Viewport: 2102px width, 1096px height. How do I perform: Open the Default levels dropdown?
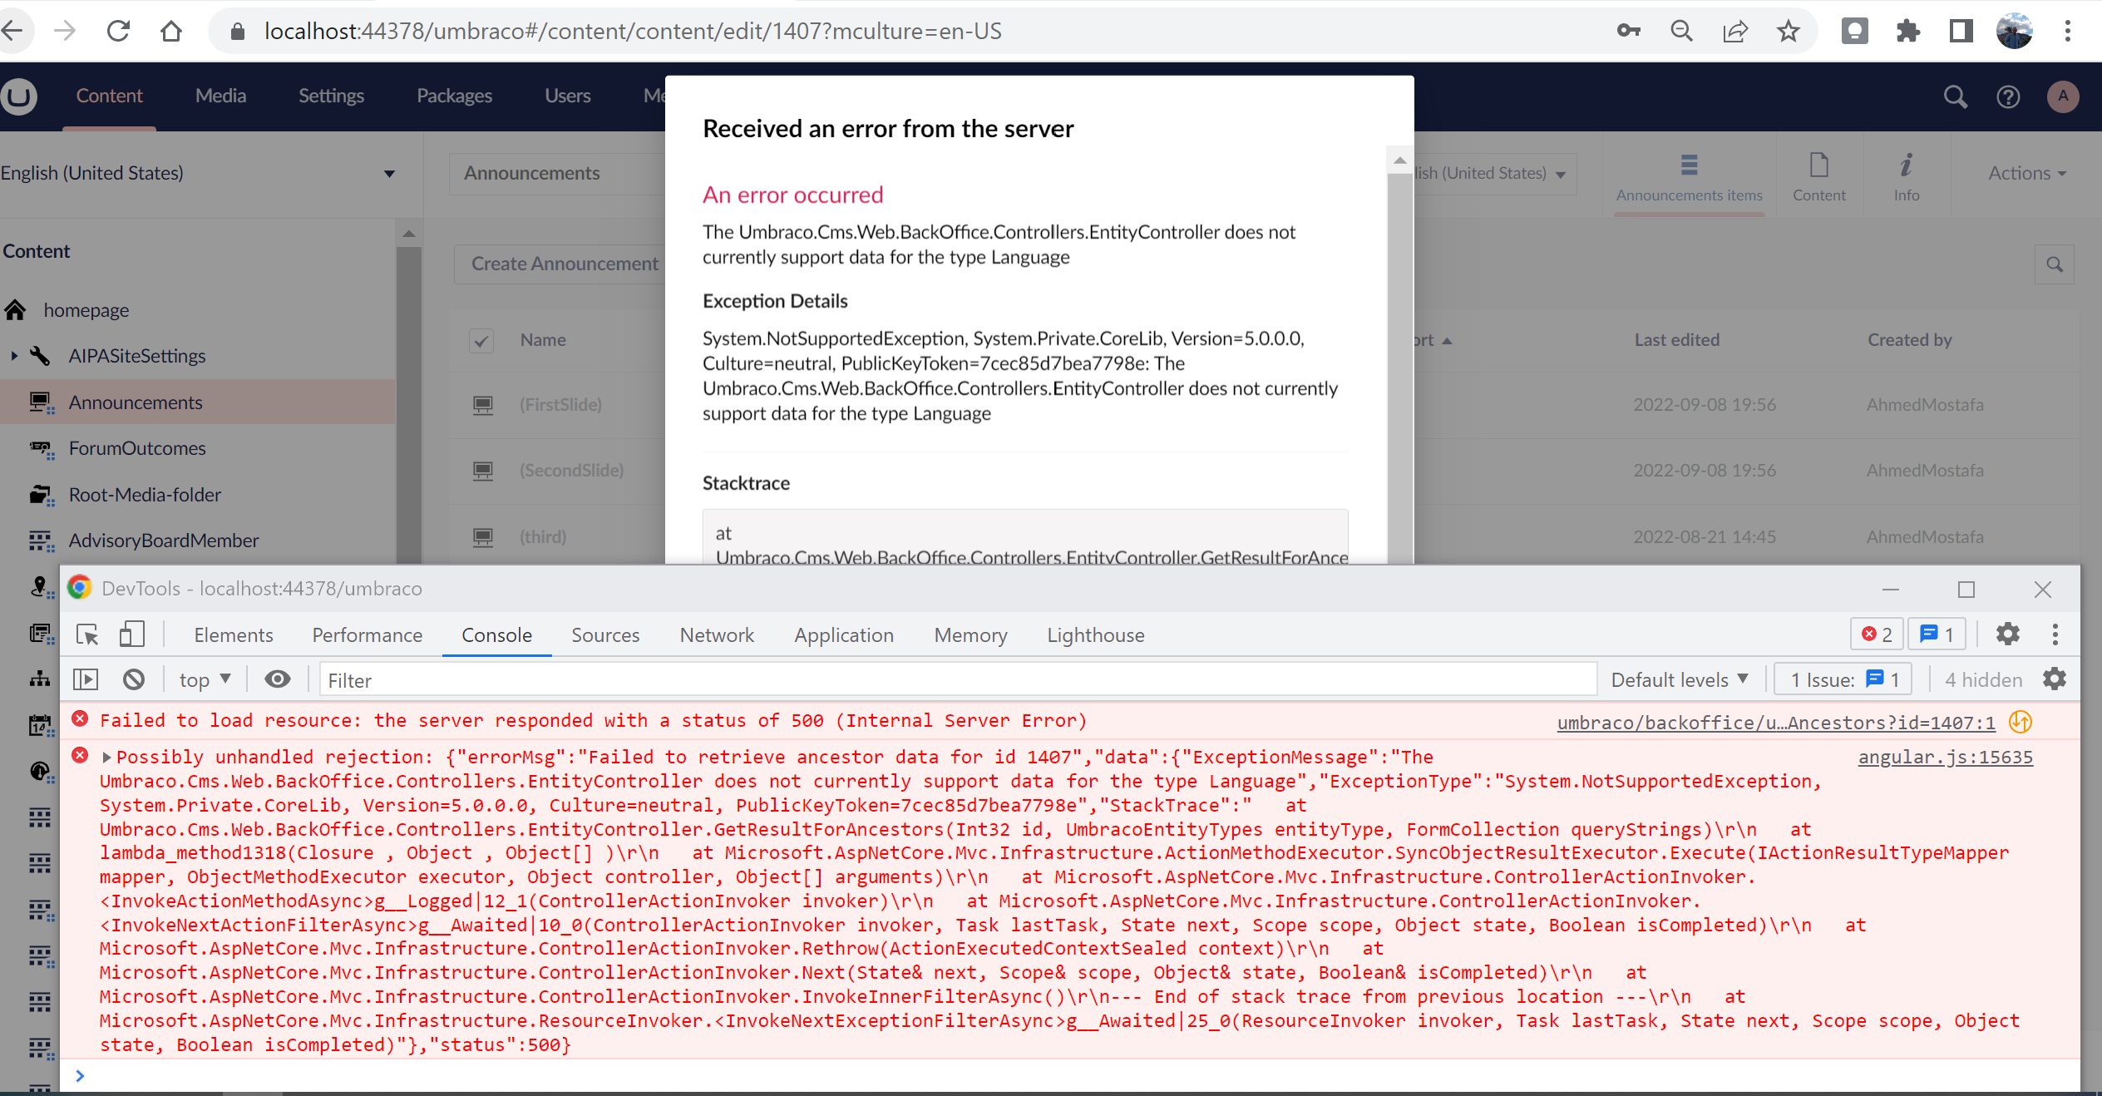pyautogui.click(x=1679, y=679)
